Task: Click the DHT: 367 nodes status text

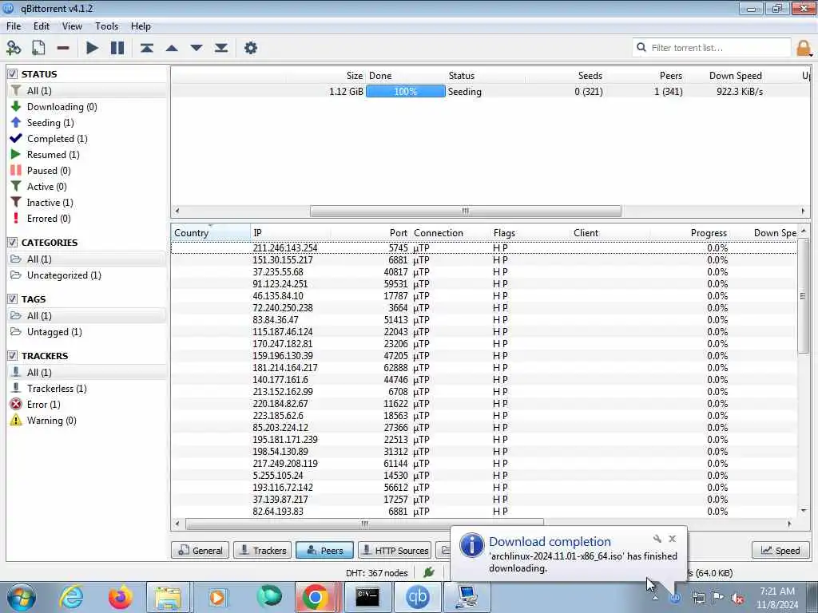Action: pyautogui.click(x=377, y=573)
